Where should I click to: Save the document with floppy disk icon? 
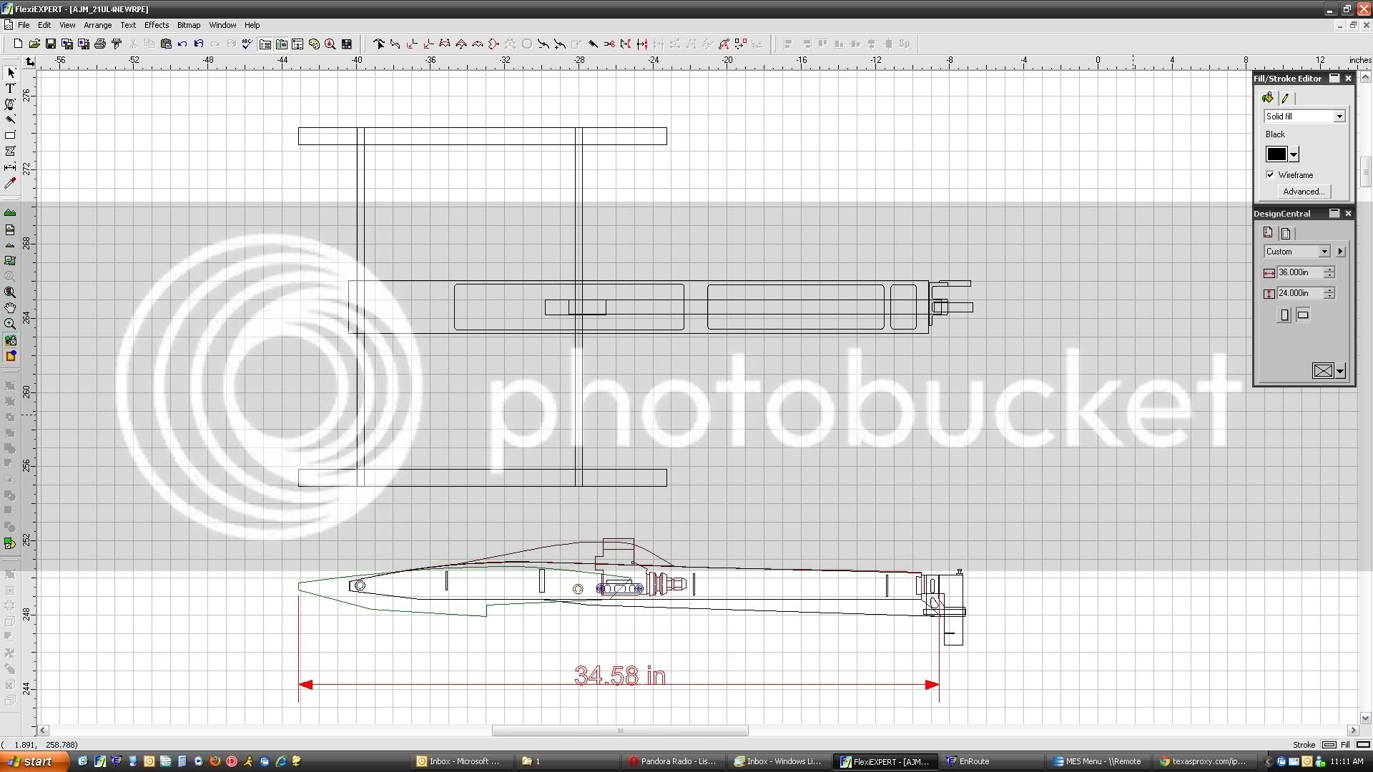point(51,44)
